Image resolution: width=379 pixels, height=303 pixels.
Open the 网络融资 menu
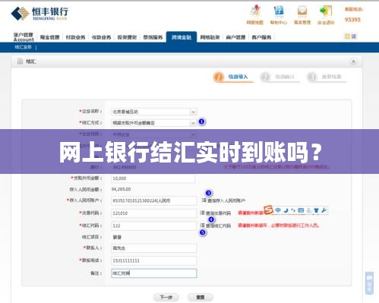point(210,37)
